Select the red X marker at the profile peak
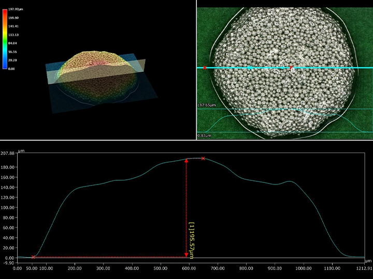 pos(203,159)
